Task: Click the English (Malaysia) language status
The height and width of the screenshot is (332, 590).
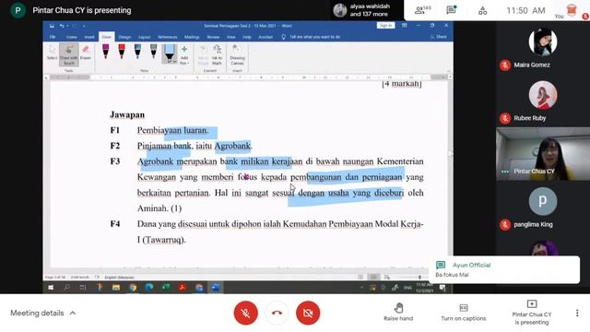Action: [119, 278]
